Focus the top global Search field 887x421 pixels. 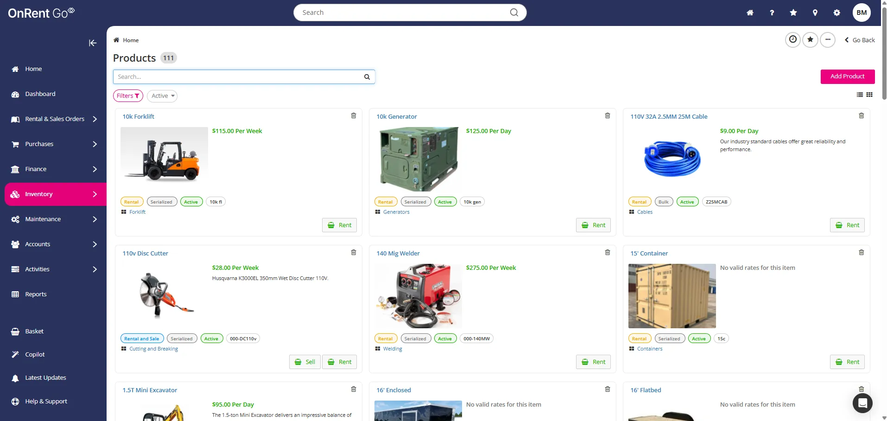tap(410, 13)
